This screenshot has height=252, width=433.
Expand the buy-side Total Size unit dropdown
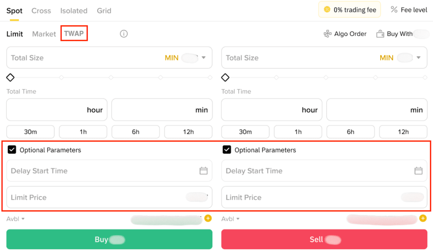click(204, 58)
